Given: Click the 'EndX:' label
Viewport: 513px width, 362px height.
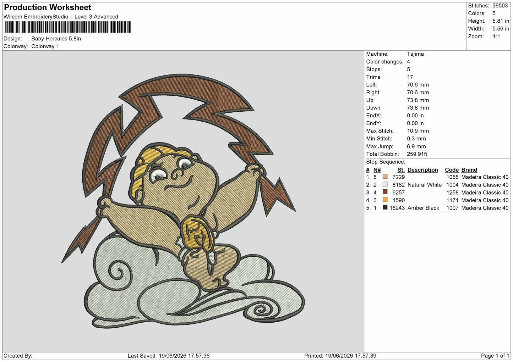Looking at the screenshot, I should coord(373,116).
